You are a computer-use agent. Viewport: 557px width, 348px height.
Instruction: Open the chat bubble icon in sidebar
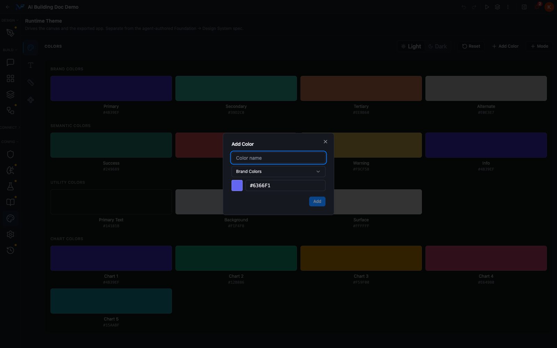point(10,62)
